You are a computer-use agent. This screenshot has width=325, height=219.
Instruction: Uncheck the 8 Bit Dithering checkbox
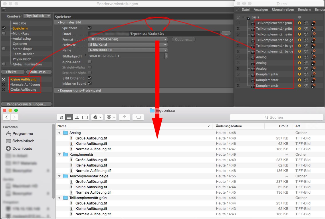pos(90,78)
